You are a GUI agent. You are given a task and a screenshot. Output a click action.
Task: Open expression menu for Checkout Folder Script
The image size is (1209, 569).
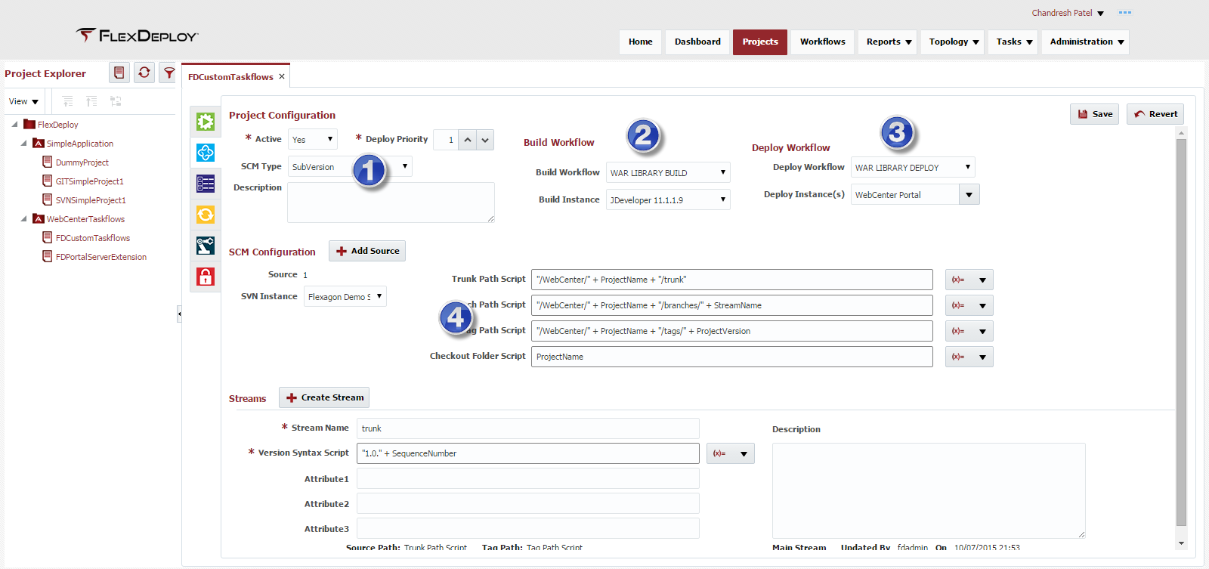969,357
